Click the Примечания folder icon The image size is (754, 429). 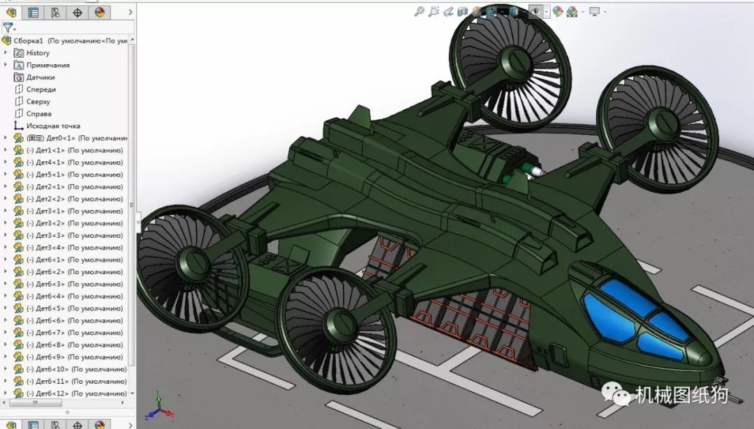[x=19, y=65]
